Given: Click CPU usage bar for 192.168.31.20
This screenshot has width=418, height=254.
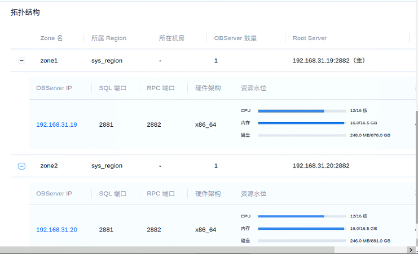Looking at the screenshot, I should coord(302,216).
